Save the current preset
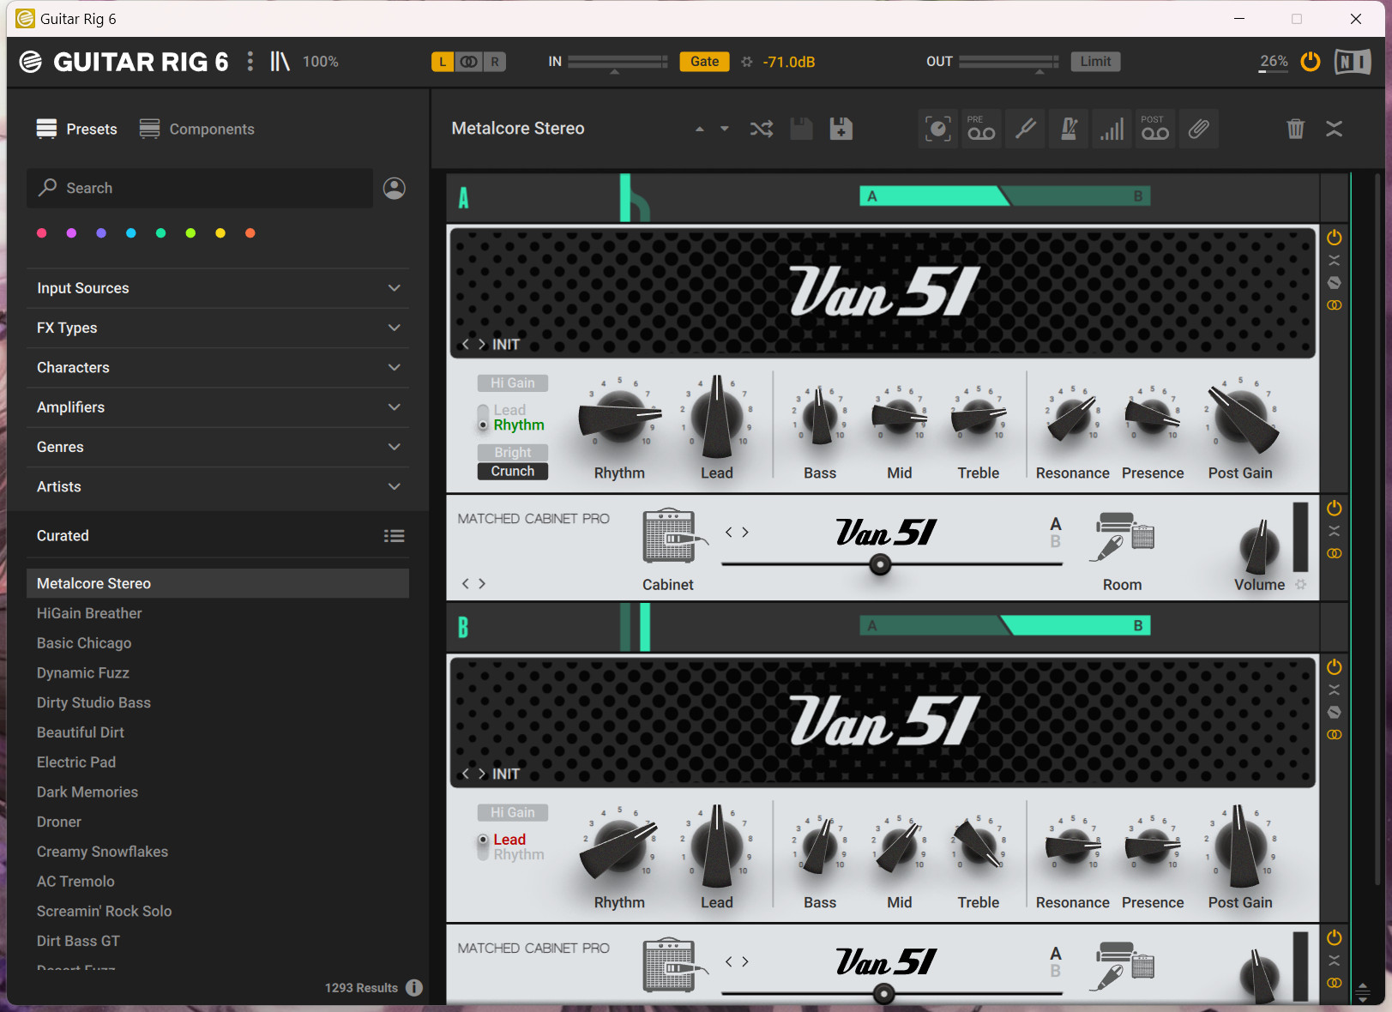 click(801, 129)
